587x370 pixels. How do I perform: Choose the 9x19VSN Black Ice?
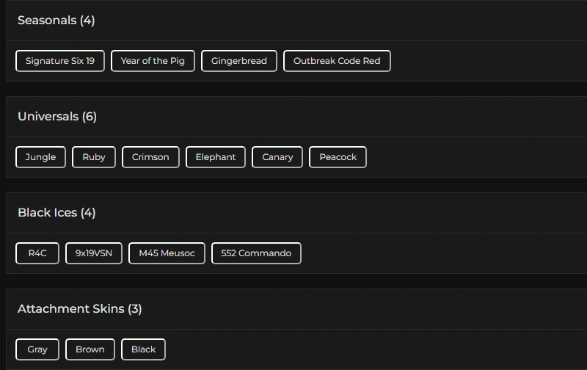click(x=94, y=253)
